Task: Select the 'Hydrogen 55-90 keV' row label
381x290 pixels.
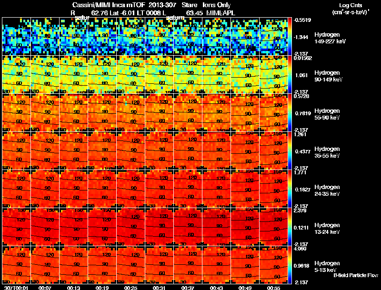Action: (x=327, y=114)
